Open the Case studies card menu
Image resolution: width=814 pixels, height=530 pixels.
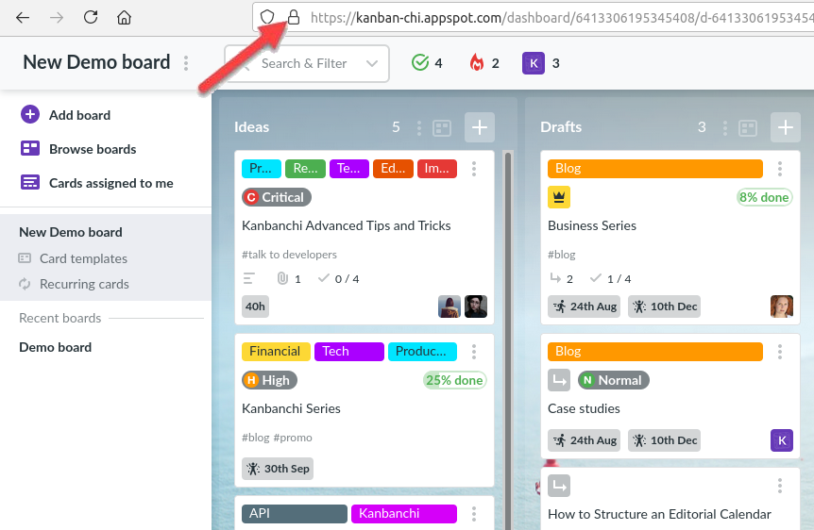(780, 352)
